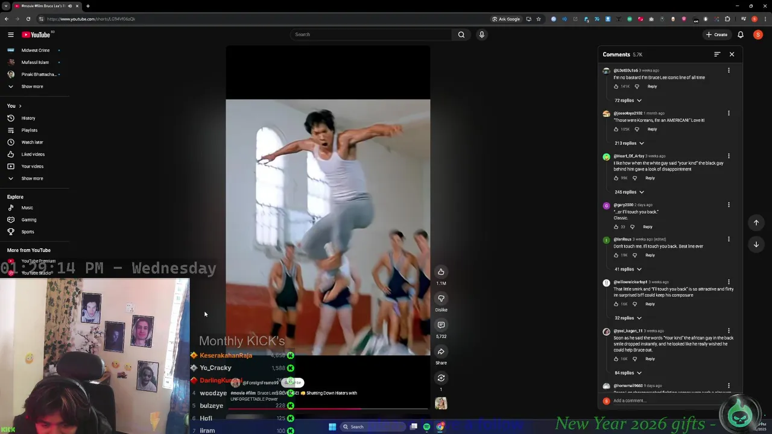Click the Create button

click(717, 34)
